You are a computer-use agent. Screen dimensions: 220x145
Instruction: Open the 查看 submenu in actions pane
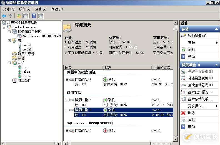[199, 43]
